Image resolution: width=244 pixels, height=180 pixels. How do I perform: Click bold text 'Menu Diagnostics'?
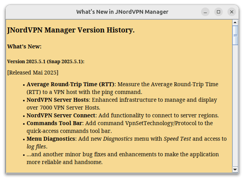pyautogui.click(x=51, y=139)
